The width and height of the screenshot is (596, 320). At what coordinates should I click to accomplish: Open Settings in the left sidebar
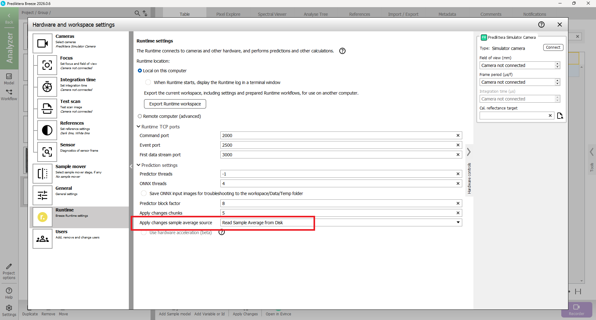coord(9,311)
